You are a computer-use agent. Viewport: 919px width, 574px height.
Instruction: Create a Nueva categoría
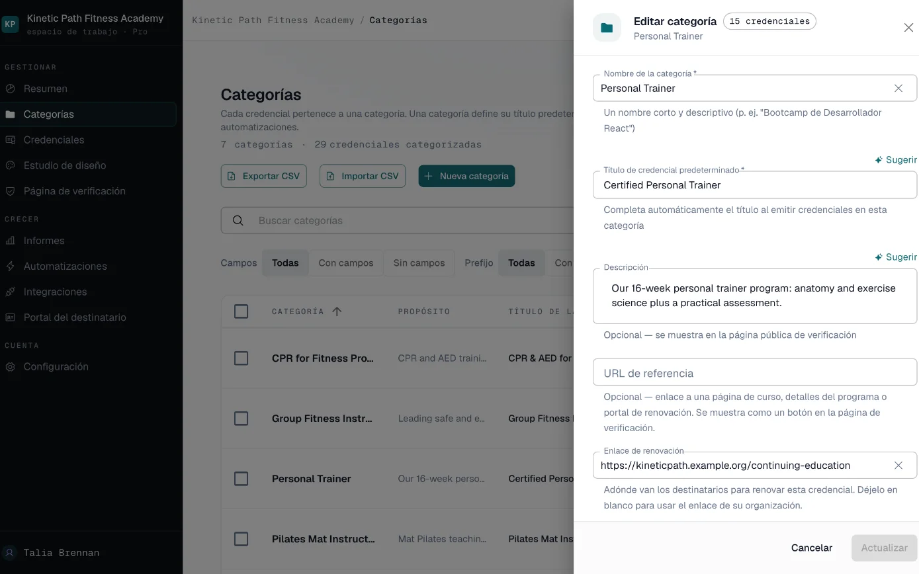coord(466,176)
